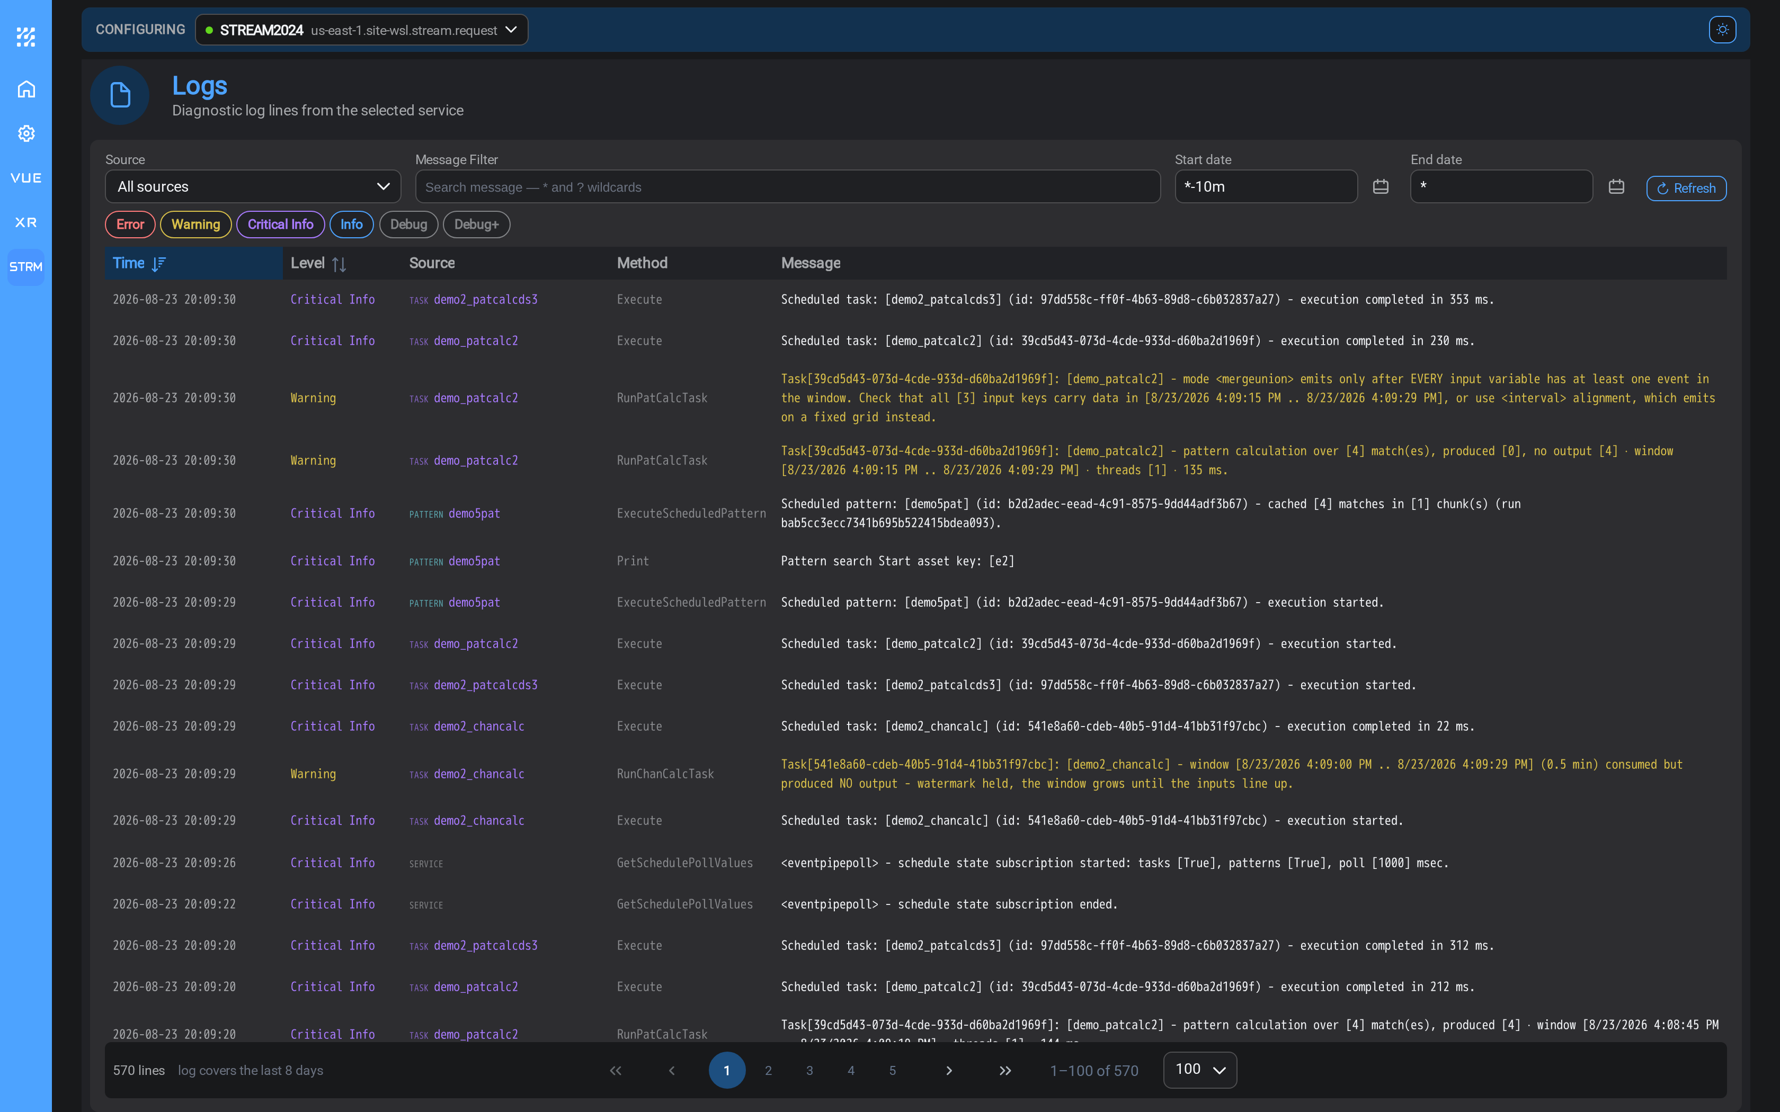Enable Debug level filter

point(408,225)
